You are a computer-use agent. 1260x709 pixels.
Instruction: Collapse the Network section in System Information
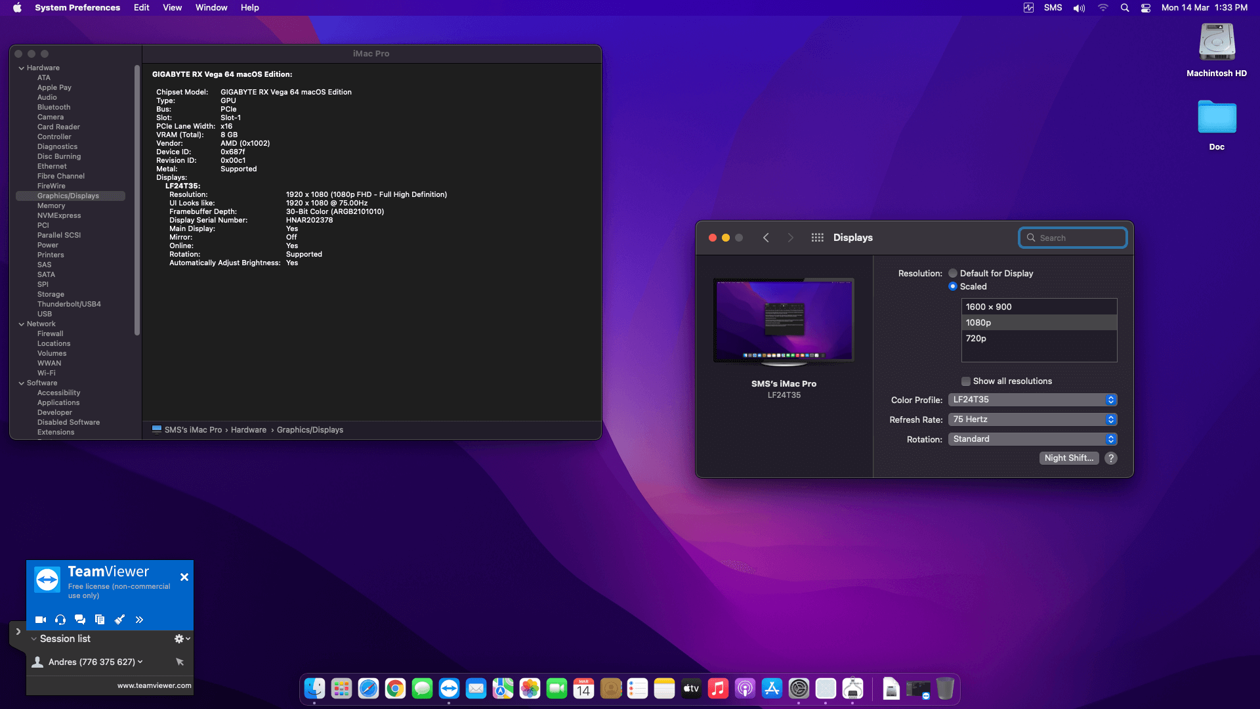coord(22,324)
